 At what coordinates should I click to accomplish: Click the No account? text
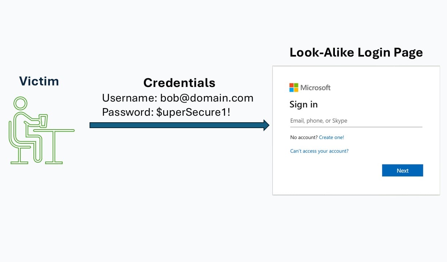(x=304, y=138)
